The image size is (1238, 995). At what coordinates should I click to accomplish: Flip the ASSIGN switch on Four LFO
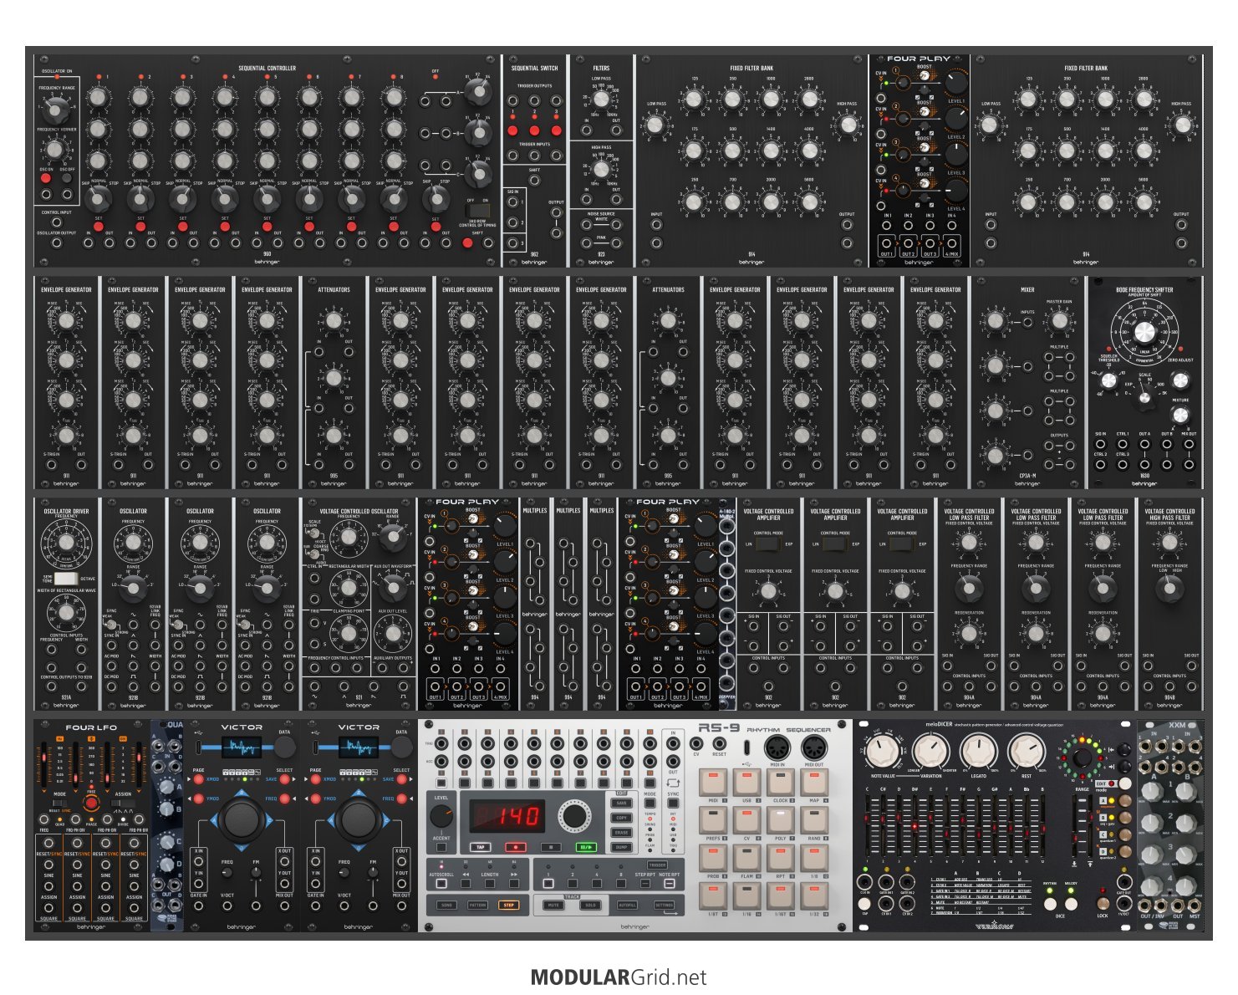(123, 803)
